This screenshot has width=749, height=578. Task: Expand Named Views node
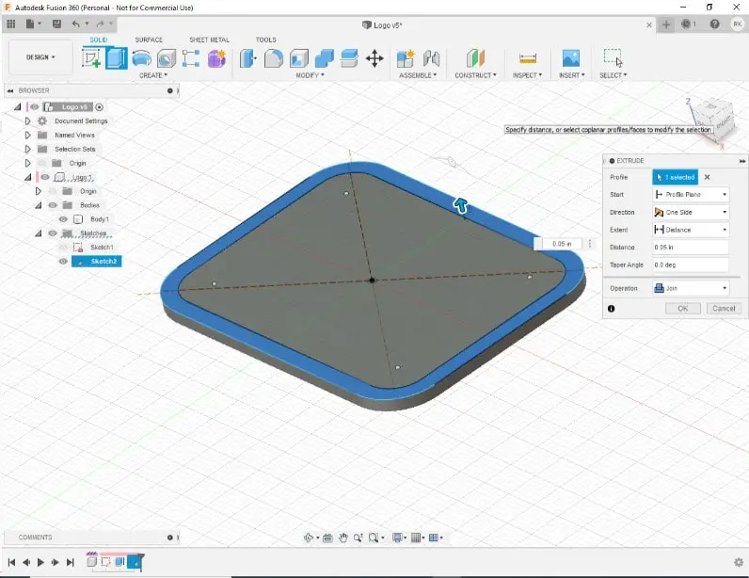coord(27,135)
